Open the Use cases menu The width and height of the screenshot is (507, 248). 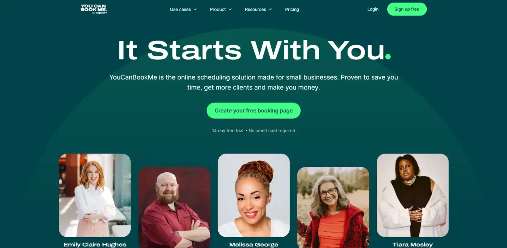click(x=183, y=9)
